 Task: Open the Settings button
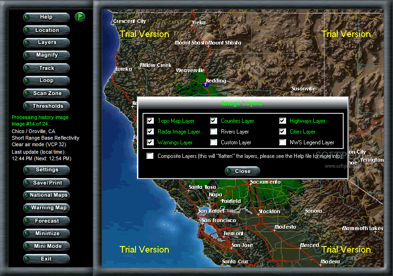pyautogui.click(x=46, y=170)
